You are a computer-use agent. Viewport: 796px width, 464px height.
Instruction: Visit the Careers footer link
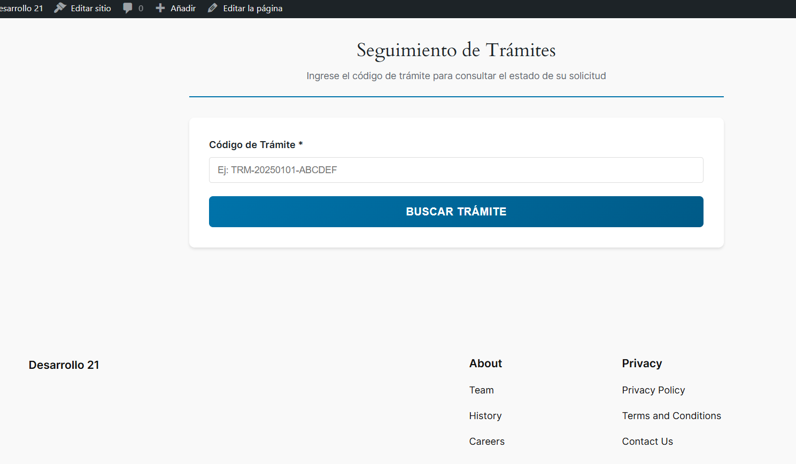[486, 442]
